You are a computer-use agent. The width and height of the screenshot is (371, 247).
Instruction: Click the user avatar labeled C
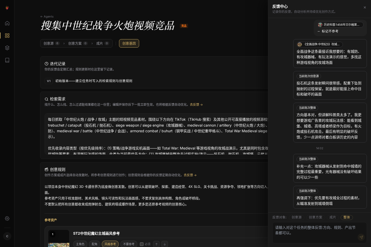pyautogui.click(x=7, y=236)
